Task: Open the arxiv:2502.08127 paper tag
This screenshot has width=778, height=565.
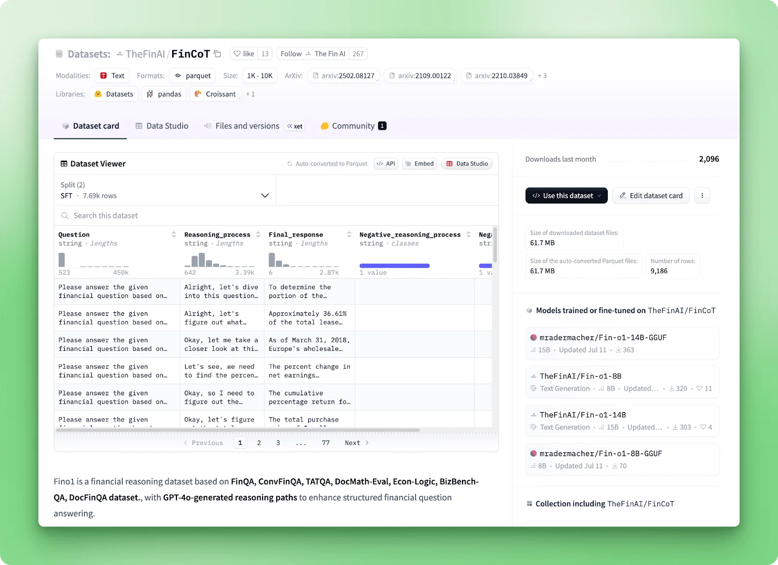Action: 344,75
